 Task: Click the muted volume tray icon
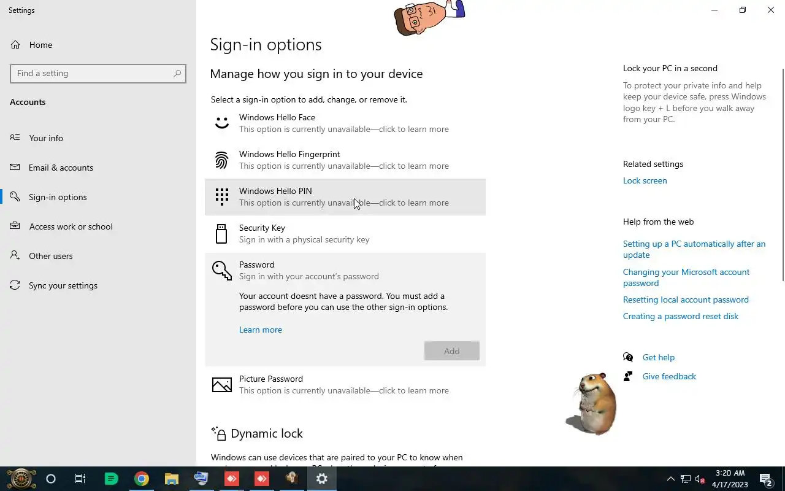700,479
